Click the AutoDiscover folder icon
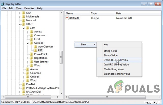163x105 pixels. pyautogui.click(x=35, y=47)
